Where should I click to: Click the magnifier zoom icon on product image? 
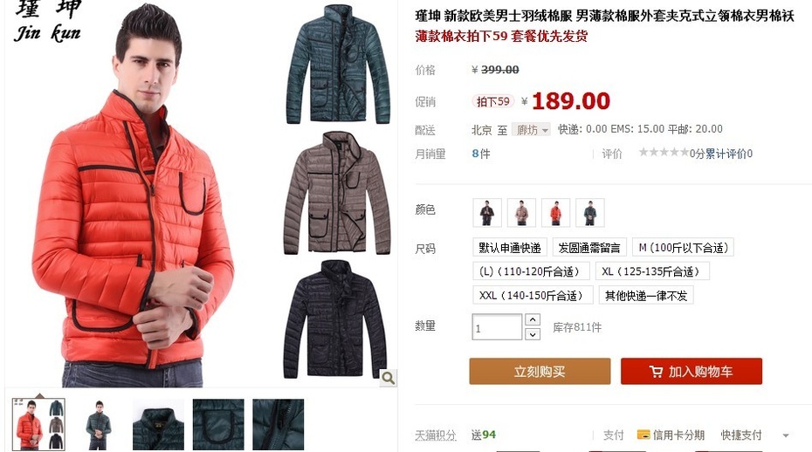click(388, 378)
